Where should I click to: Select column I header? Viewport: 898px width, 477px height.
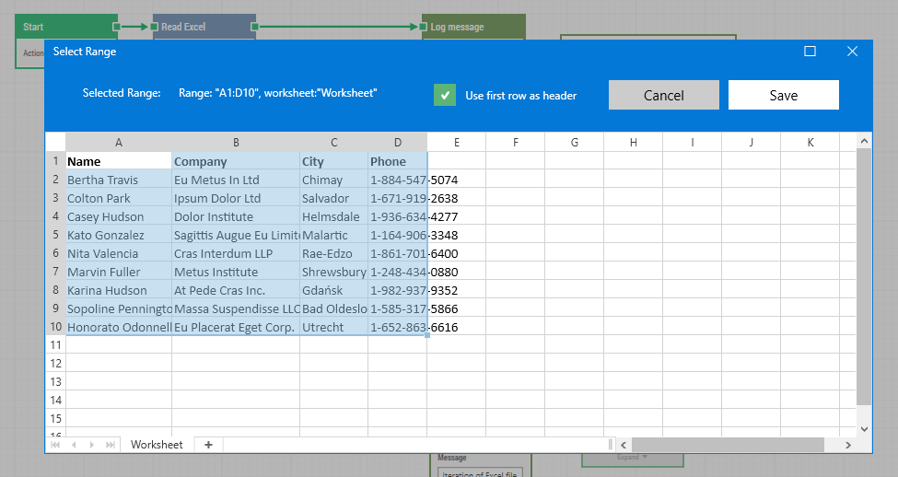click(693, 143)
